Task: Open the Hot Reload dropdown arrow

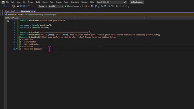Action: pyautogui.click(x=88, y=6)
